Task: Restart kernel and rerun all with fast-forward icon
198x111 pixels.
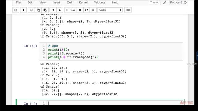Action: (93, 10)
